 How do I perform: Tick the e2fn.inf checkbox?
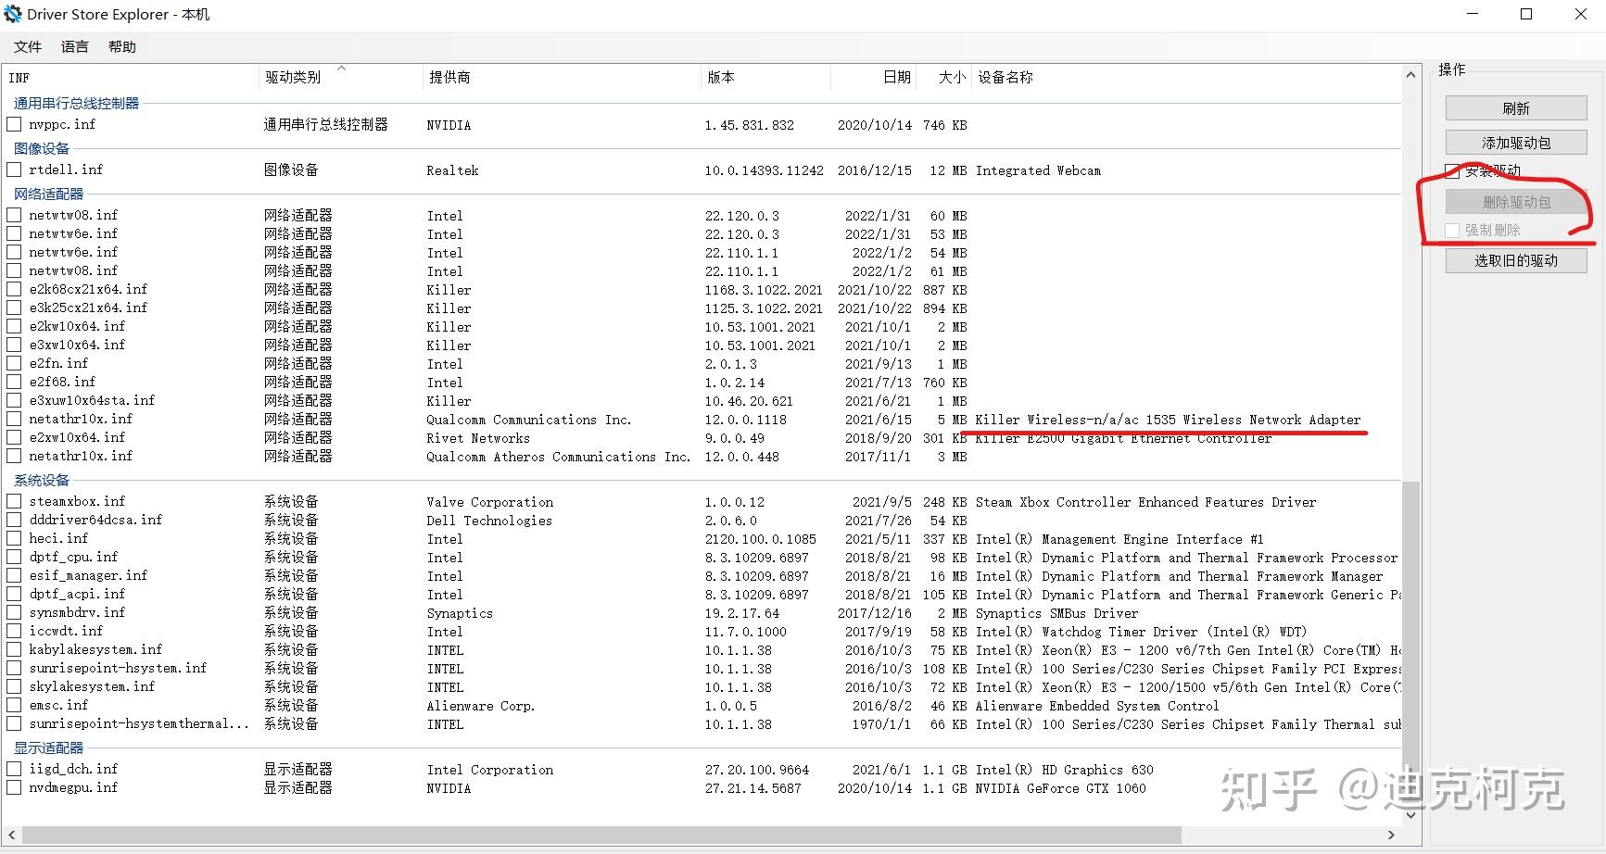pyautogui.click(x=14, y=363)
